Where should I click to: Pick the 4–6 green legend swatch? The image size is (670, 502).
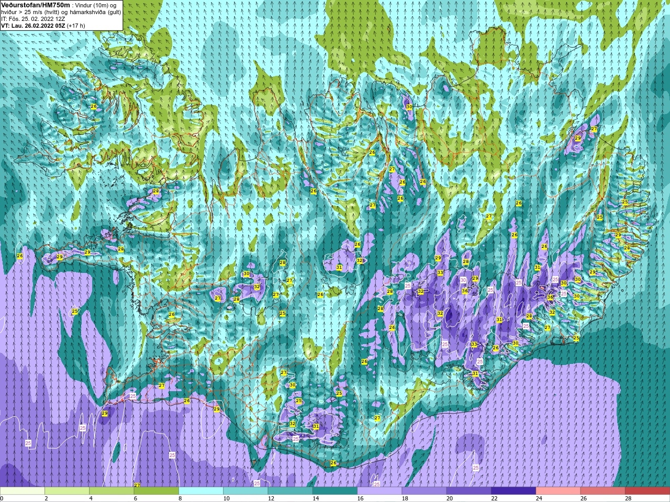point(111,491)
